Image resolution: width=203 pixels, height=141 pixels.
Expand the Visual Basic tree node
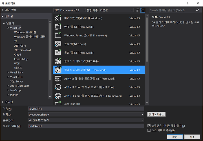coord(8,72)
